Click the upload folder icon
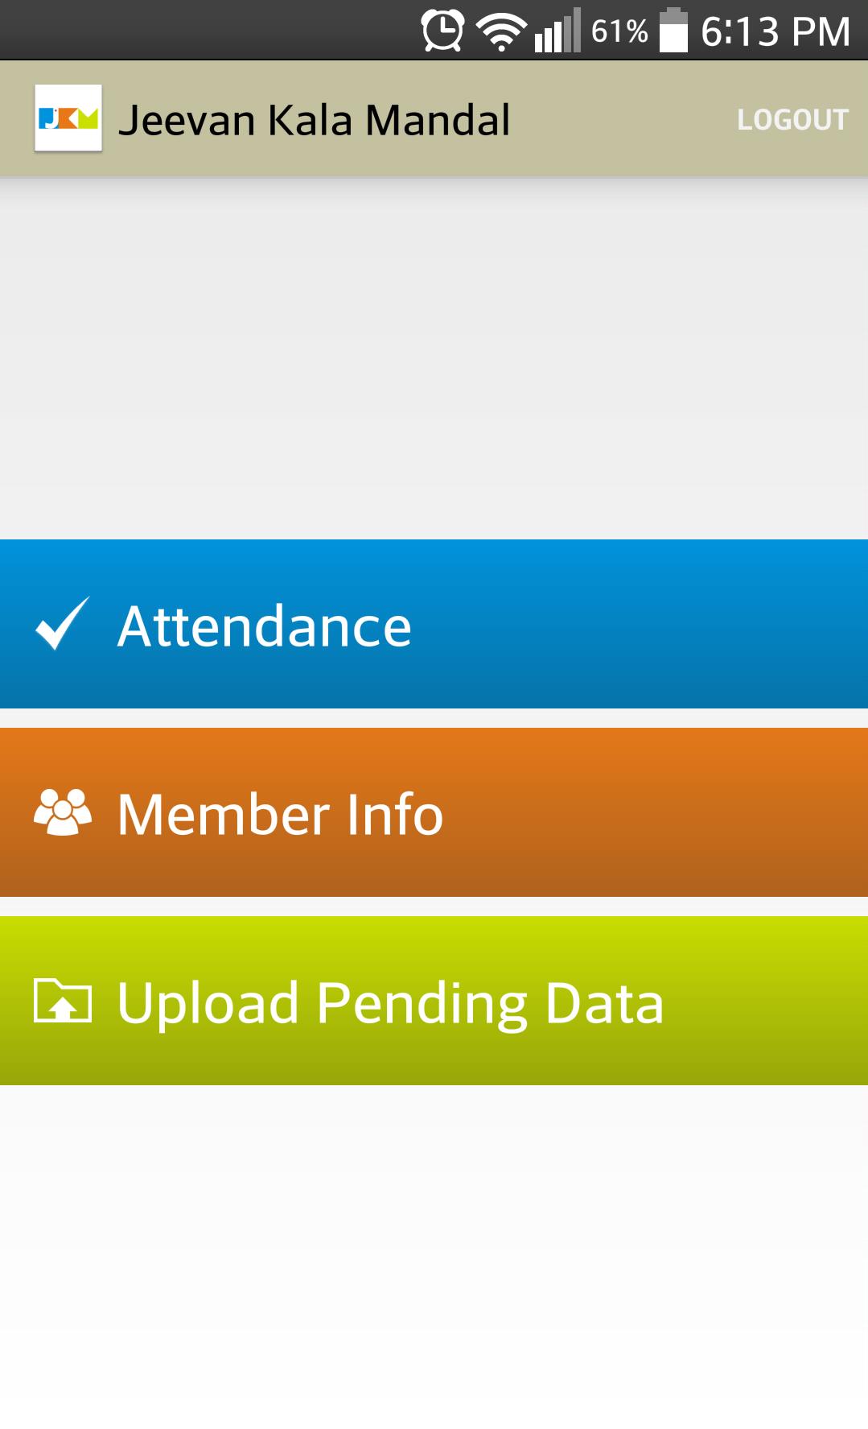This screenshot has width=868, height=1429. [x=63, y=1001]
